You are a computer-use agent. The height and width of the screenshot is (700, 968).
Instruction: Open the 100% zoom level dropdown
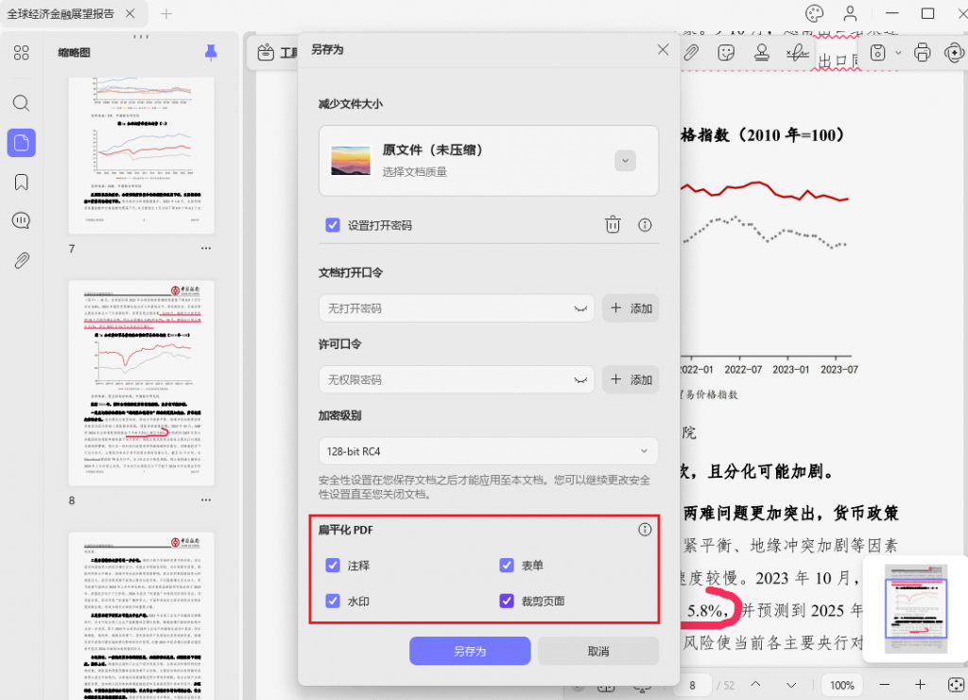coord(841,685)
